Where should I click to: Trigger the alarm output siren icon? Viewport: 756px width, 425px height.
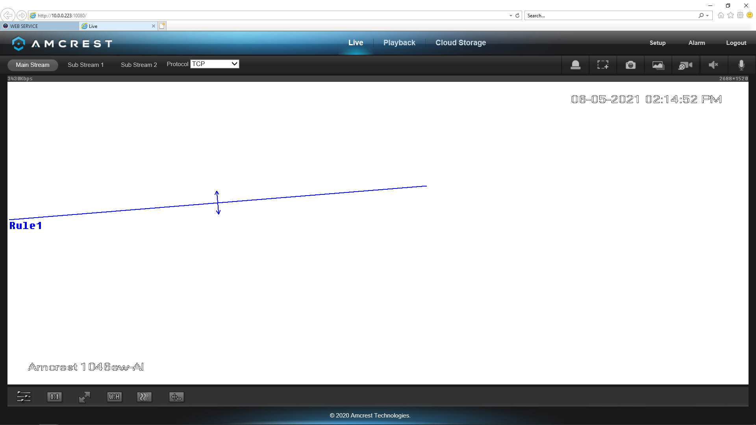click(575, 65)
